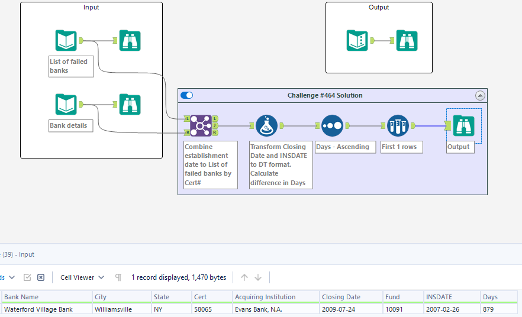Click the 'First 1 rows' annotation

tap(402, 147)
